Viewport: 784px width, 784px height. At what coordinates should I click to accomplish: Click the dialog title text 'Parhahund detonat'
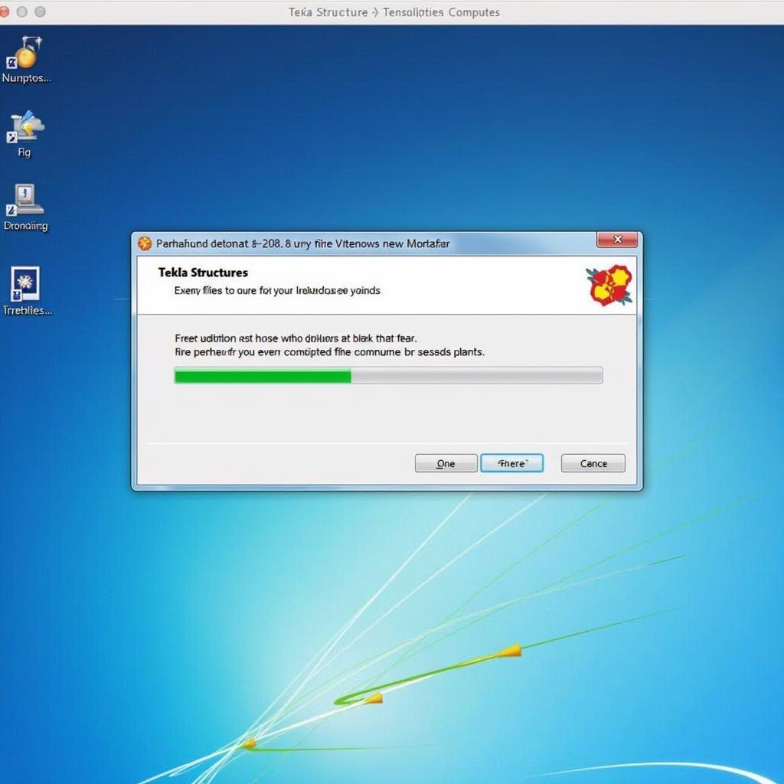coord(302,243)
